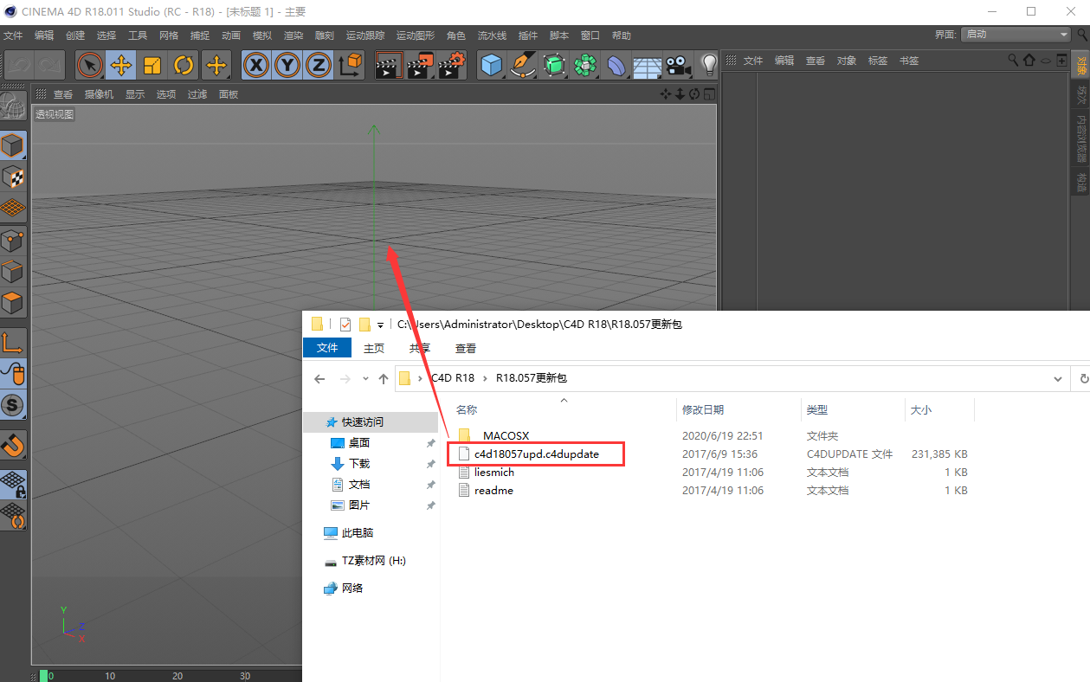
Task: Open render settings gear clapperboard icon
Action: 451,65
